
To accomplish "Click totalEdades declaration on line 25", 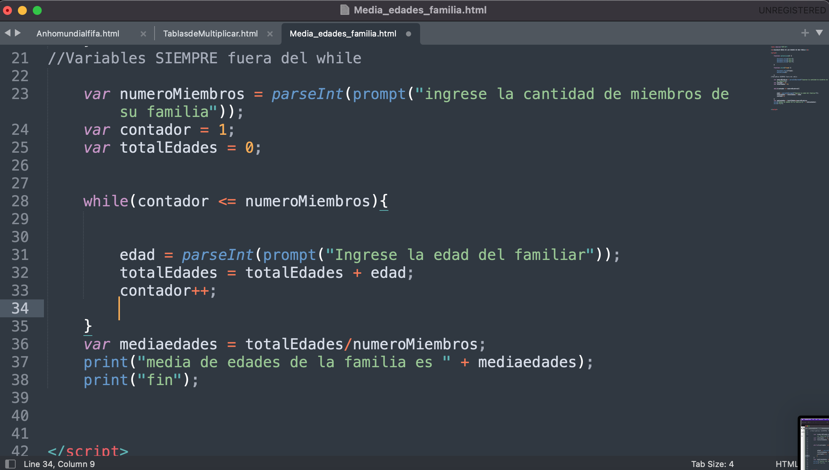I will (168, 147).
